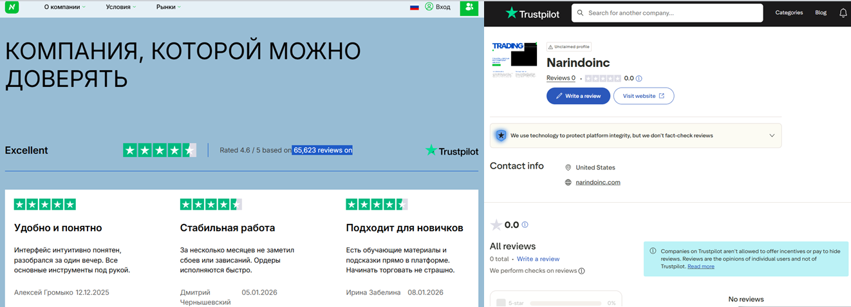Click reviewer name 'Ирина Забелина'
This screenshot has width=851, height=307.
point(373,292)
